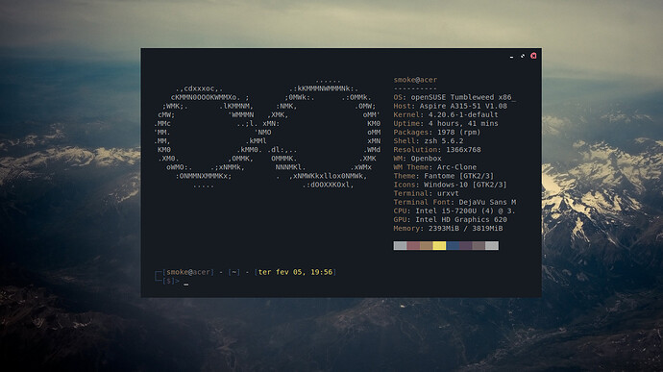Image resolution: width=663 pixels, height=372 pixels.
Task: Pick the purple swatch in the palette
Action: click(x=465, y=246)
